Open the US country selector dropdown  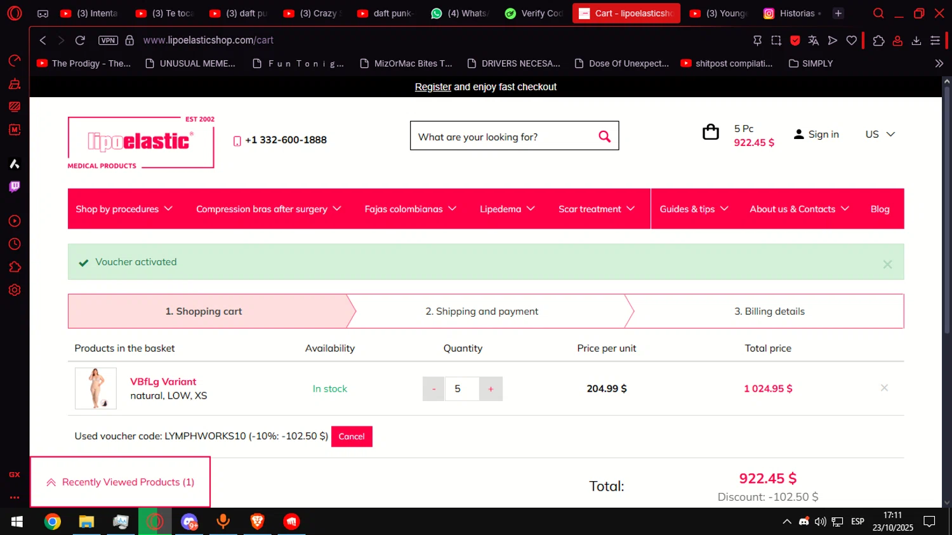pos(880,134)
